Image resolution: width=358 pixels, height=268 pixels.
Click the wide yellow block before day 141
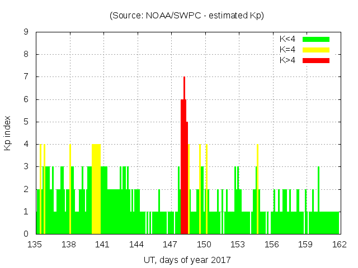tap(96, 189)
